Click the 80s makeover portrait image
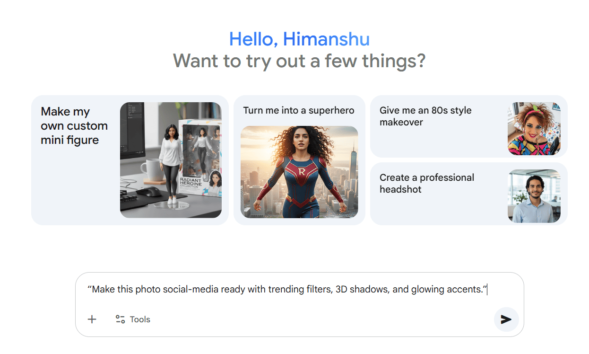The width and height of the screenshot is (589, 354). tap(534, 126)
